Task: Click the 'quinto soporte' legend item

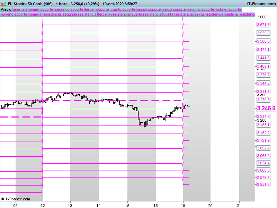Action: [149, 9]
